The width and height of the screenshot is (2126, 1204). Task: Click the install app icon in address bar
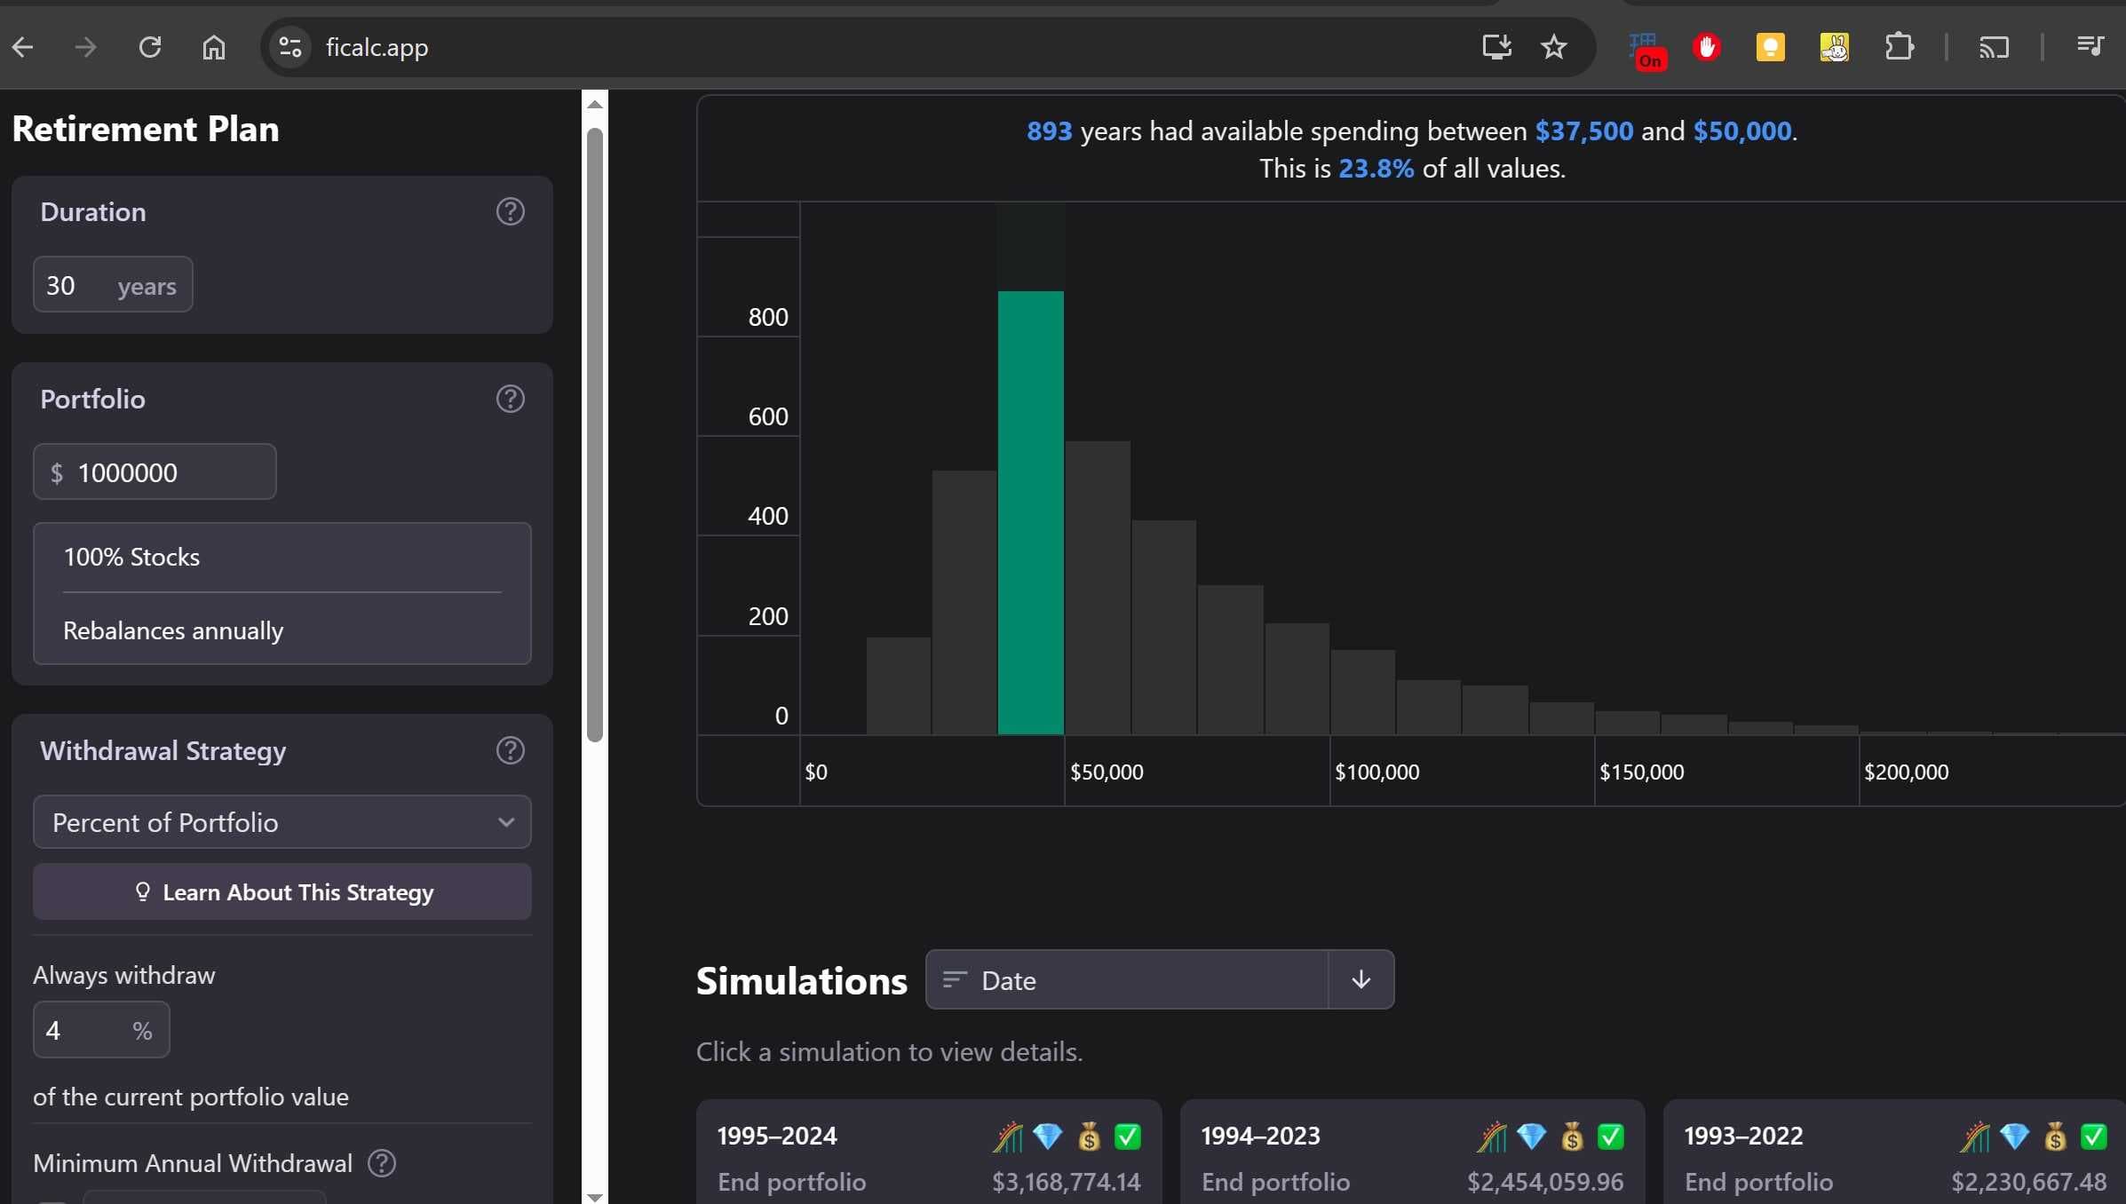point(1497,46)
